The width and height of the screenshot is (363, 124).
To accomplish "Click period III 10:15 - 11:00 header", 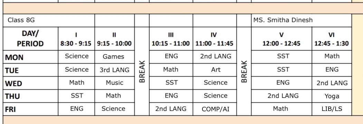I will point(171,39).
